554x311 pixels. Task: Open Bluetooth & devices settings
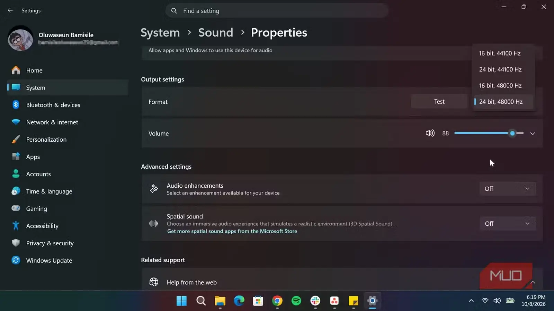68,105
